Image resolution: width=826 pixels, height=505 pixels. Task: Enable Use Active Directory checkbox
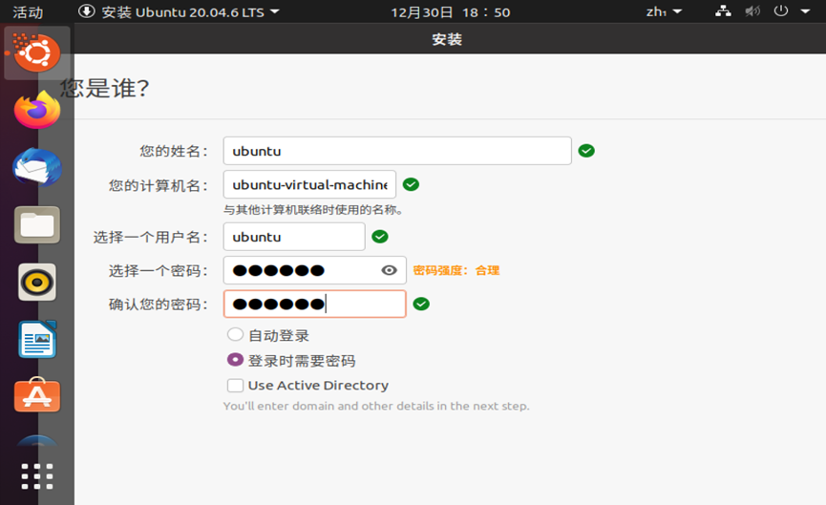point(235,386)
